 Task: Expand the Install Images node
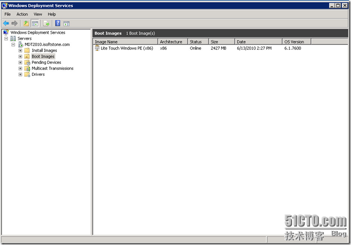coord(20,50)
